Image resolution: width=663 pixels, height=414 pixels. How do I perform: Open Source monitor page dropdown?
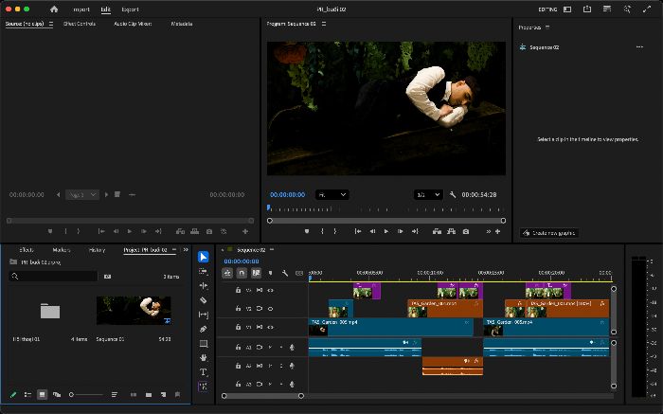pyautogui.click(x=82, y=194)
